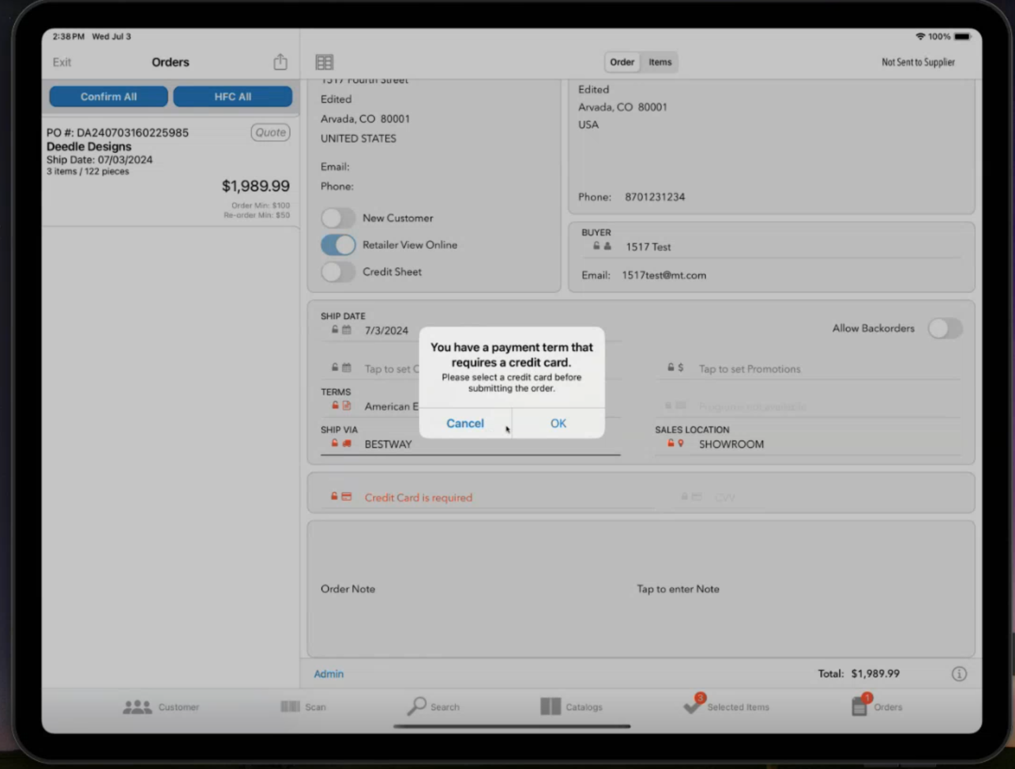Open the Ship Date 7/3/2024 field
Image resolution: width=1015 pixels, height=769 pixels.
[x=470, y=330]
